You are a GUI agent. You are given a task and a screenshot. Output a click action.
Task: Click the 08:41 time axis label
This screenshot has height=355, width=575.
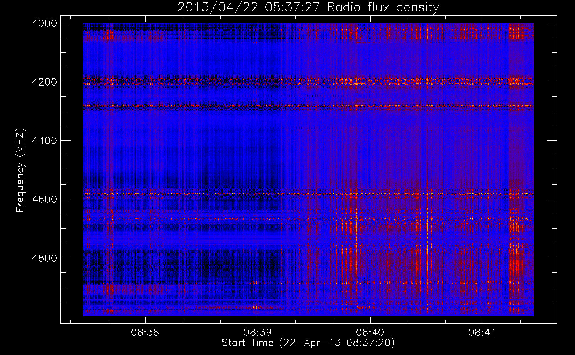click(x=482, y=333)
